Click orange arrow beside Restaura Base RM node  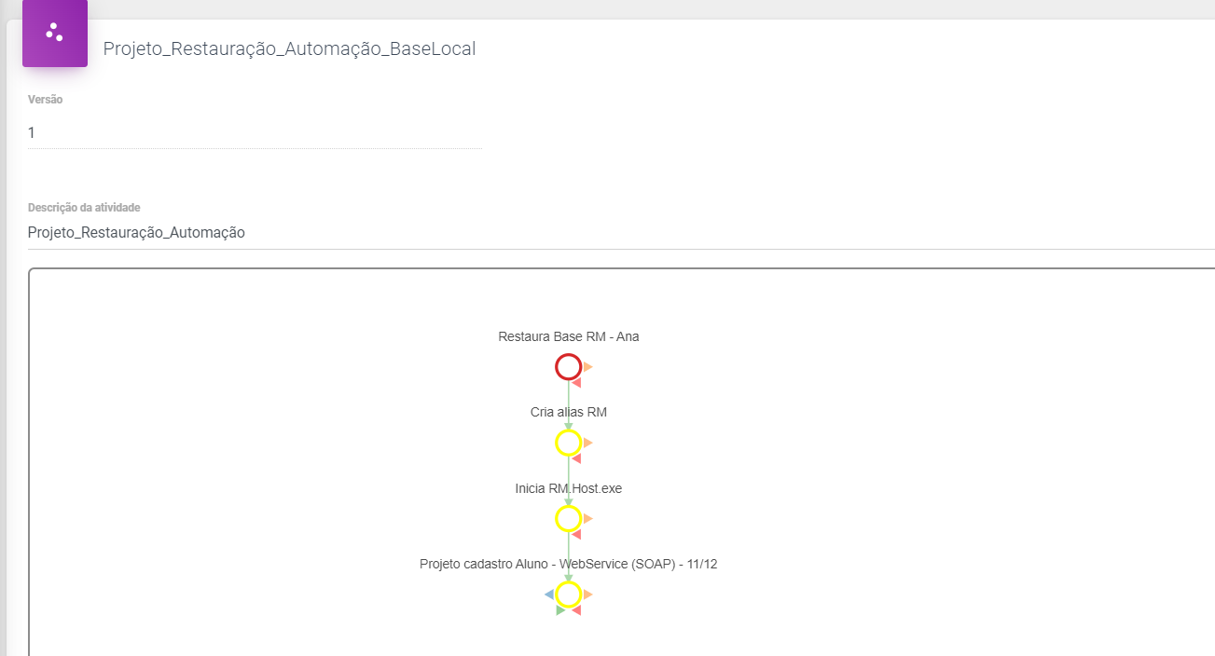click(x=588, y=367)
